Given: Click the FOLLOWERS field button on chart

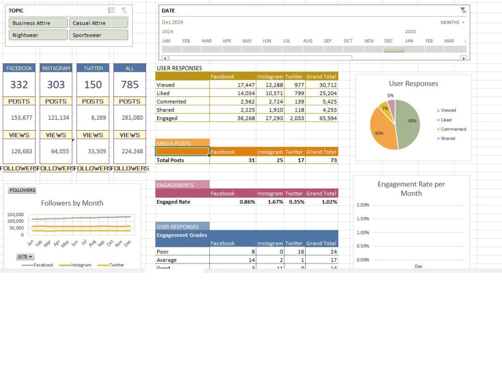Looking at the screenshot, I should point(23,190).
